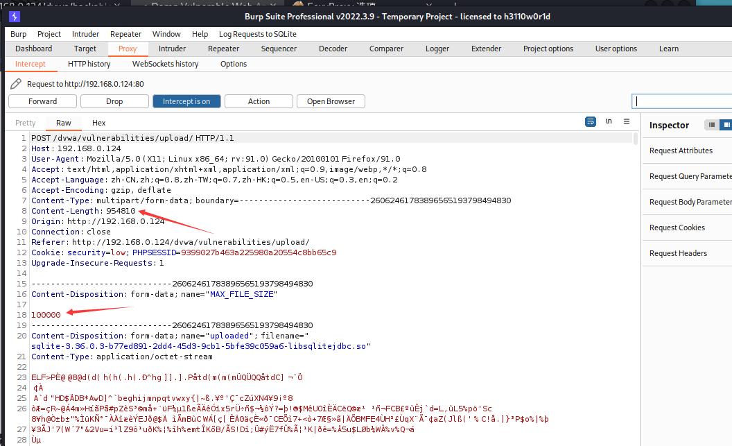The image size is (732, 446).
Task: Open the Action dropdown menu
Action: pos(259,101)
